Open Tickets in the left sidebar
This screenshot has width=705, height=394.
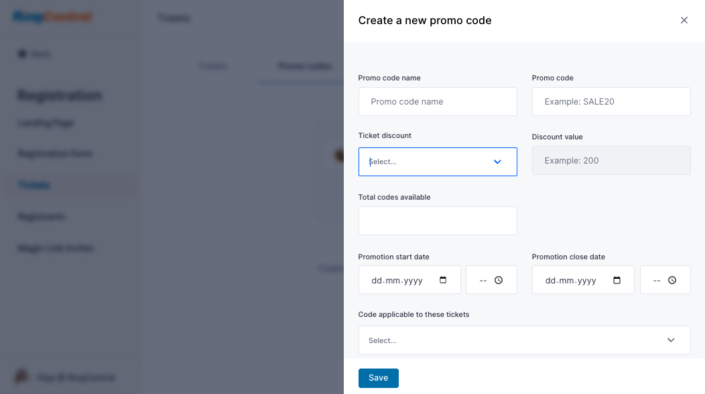point(34,185)
